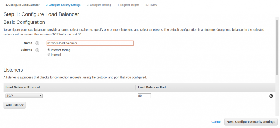Image resolution: width=280 pixels, height=128 pixels.
Task: Open the Configure Routing tab
Action: click(x=99, y=5)
